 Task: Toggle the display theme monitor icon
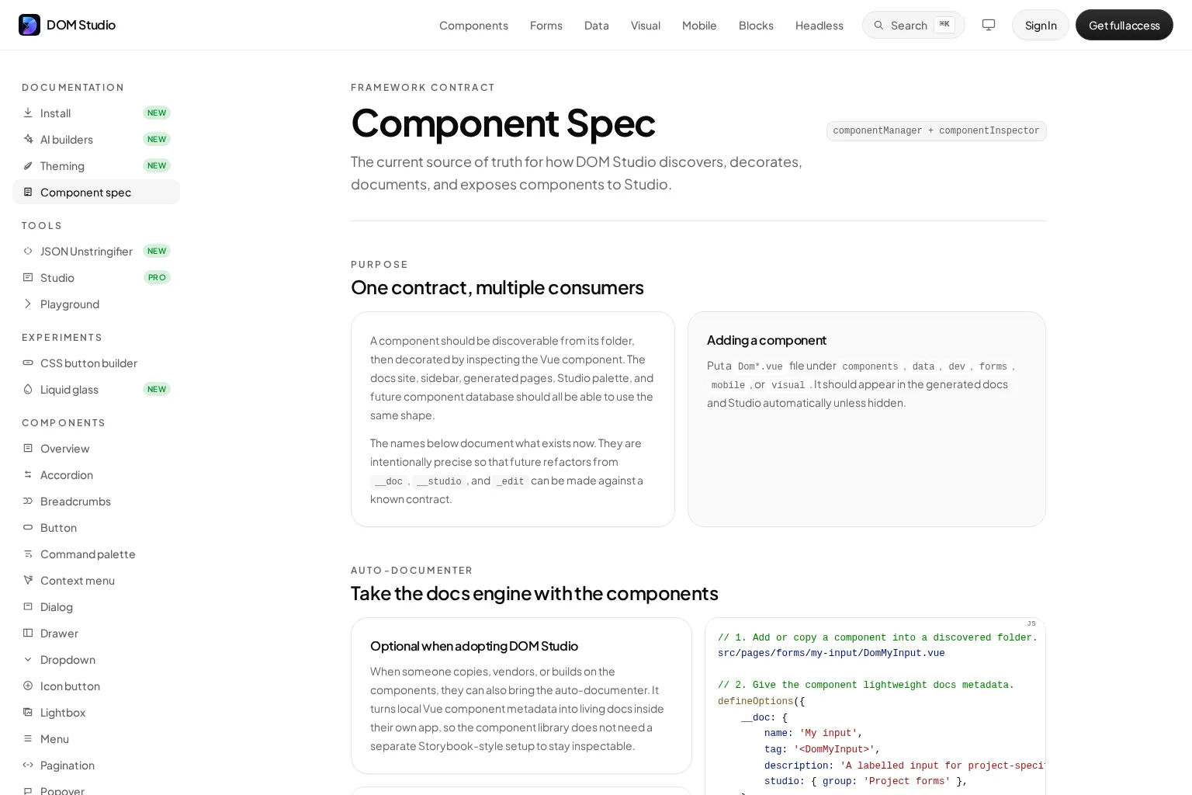989,25
